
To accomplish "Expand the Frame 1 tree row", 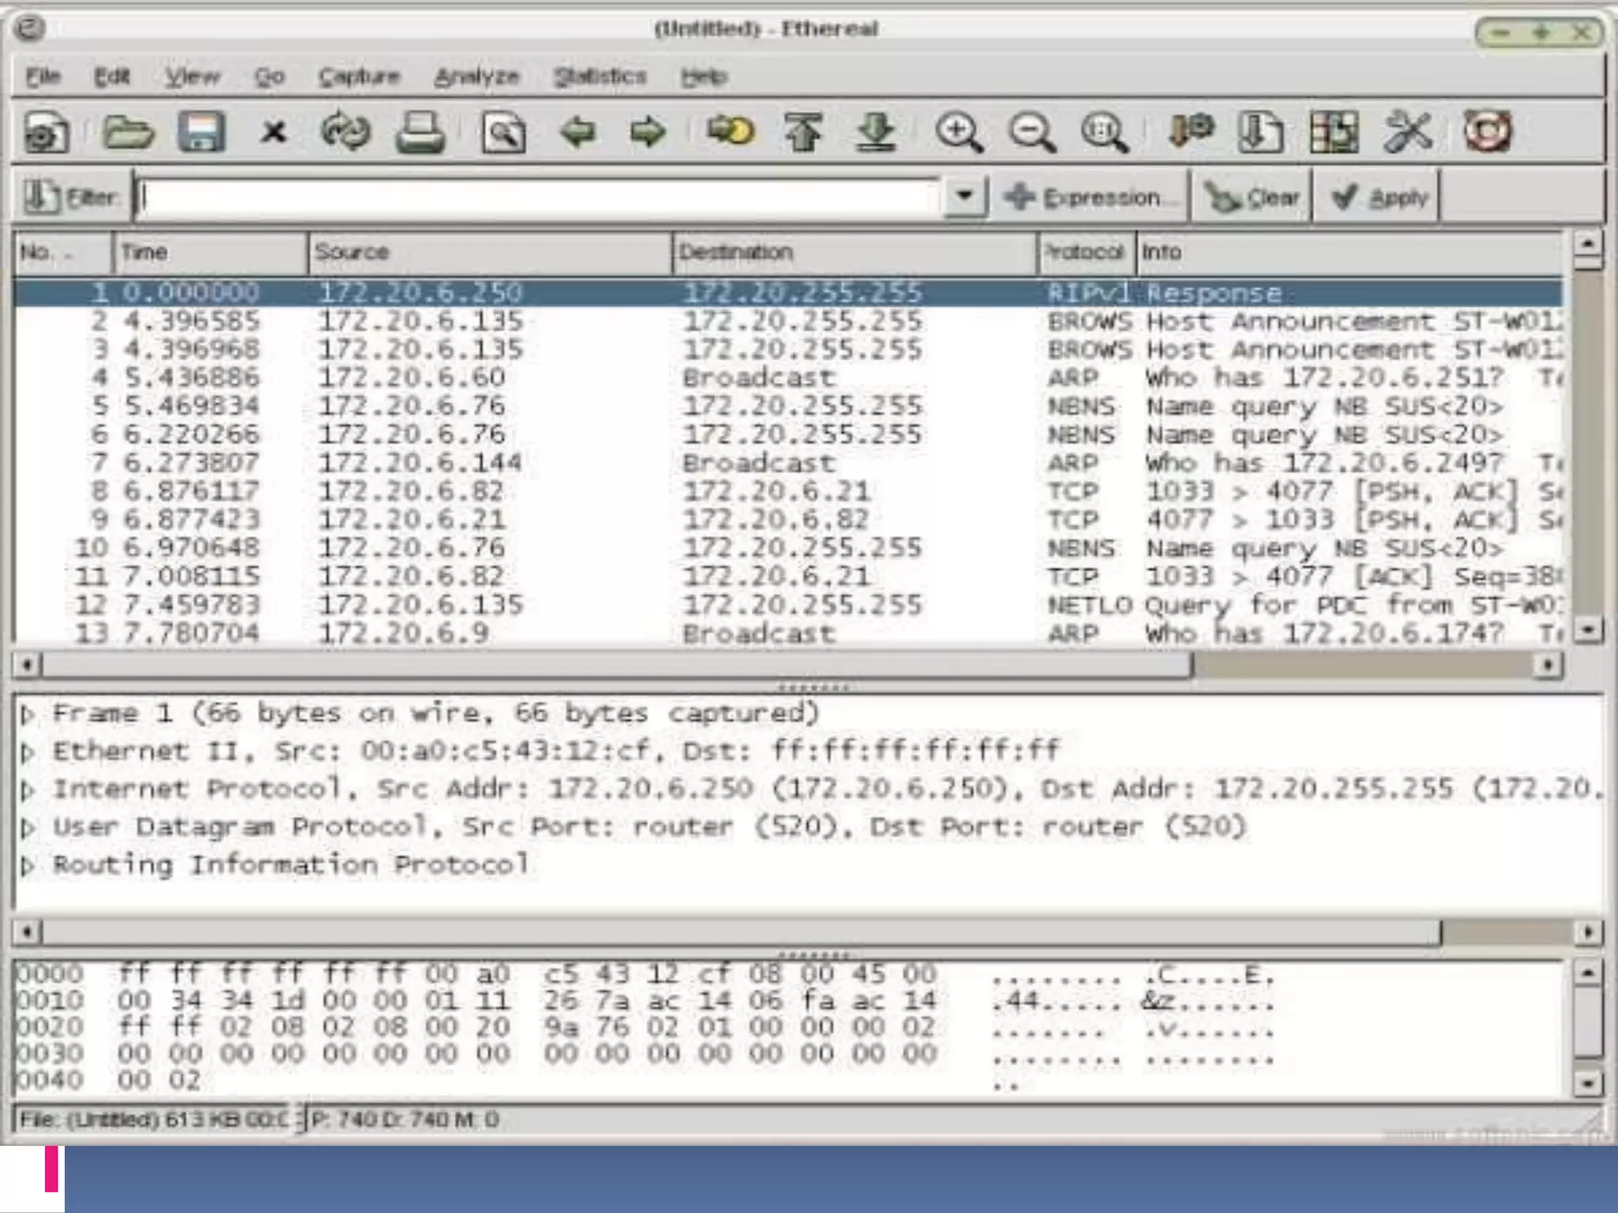I will pyautogui.click(x=28, y=715).
